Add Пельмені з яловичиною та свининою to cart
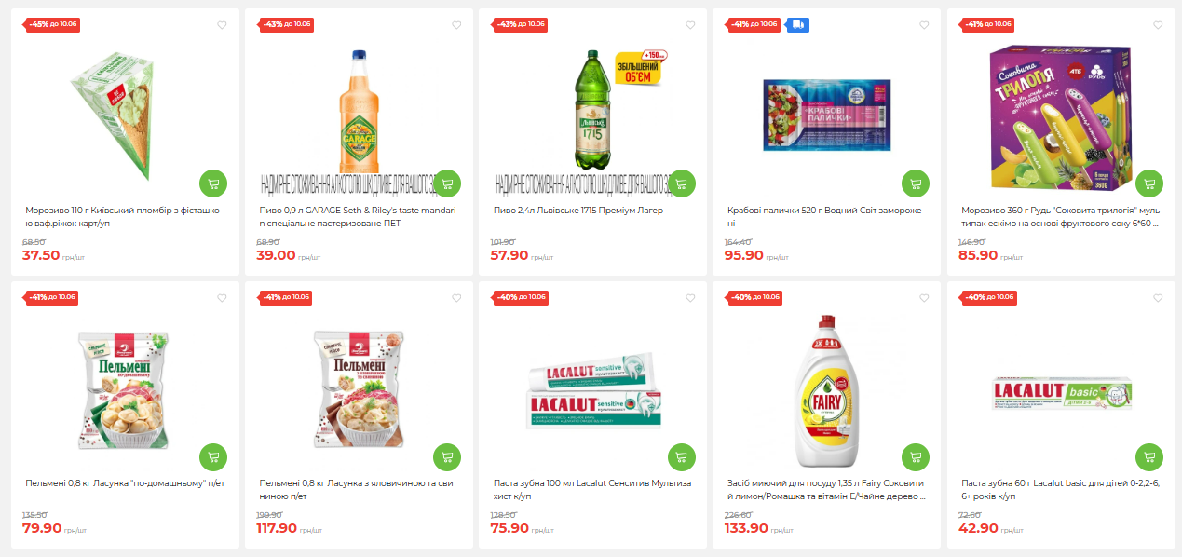This screenshot has width=1182, height=557. pos(447,457)
